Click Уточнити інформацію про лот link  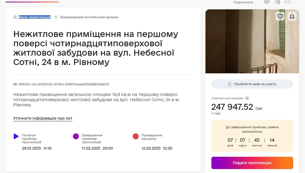click(43, 118)
